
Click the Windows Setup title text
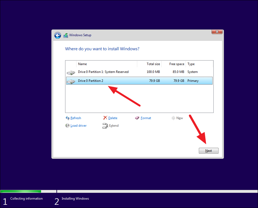80,35
